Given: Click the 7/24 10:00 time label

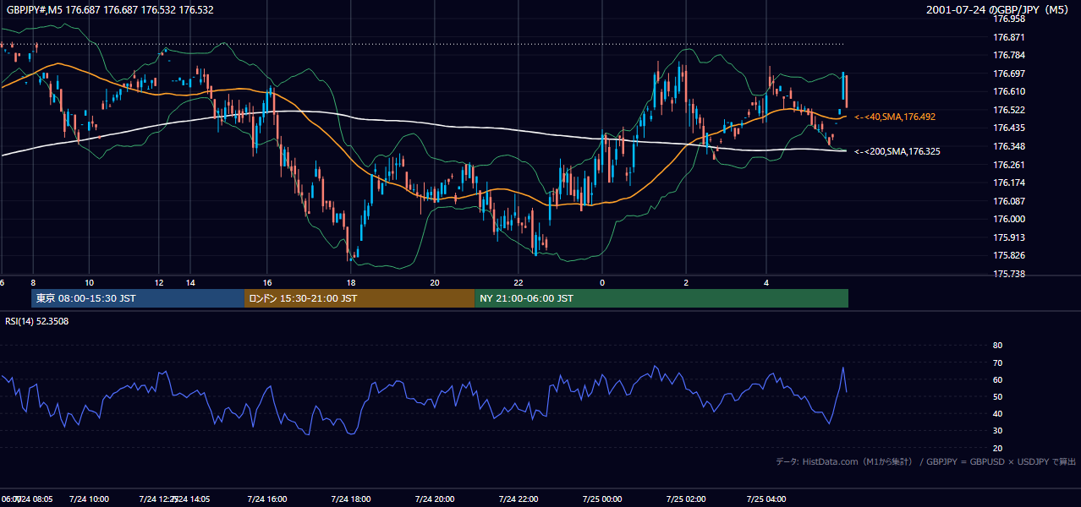Looking at the screenshot, I should point(88,499).
